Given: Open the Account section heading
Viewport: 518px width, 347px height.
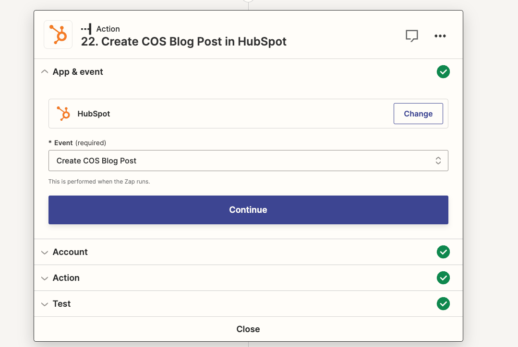Looking at the screenshot, I should 70,252.
